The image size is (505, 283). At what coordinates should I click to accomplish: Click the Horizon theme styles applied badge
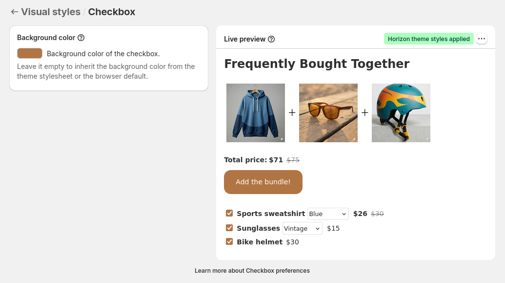click(428, 39)
